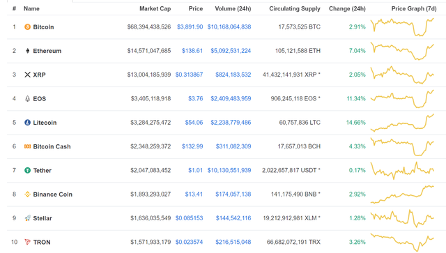Image resolution: width=446 pixels, height=253 pixels.
Task: Click XRP volume $824,183,532
Action: point(233,75)
